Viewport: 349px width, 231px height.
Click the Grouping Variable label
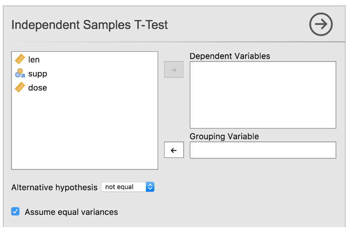coord(224,136)
